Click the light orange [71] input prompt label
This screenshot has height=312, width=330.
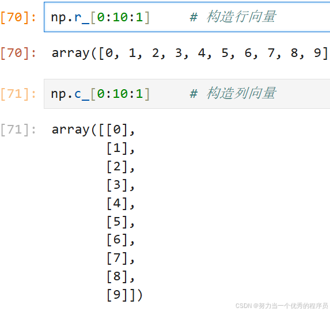[x=18, y=94]
